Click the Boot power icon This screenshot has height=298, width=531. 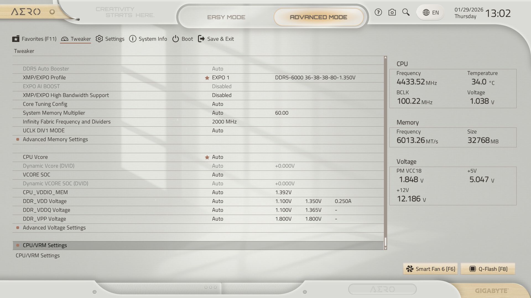[176, 39]
